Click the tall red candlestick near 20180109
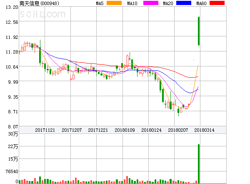The height and width of the screenshot is (184, 250). pos(127,61)
